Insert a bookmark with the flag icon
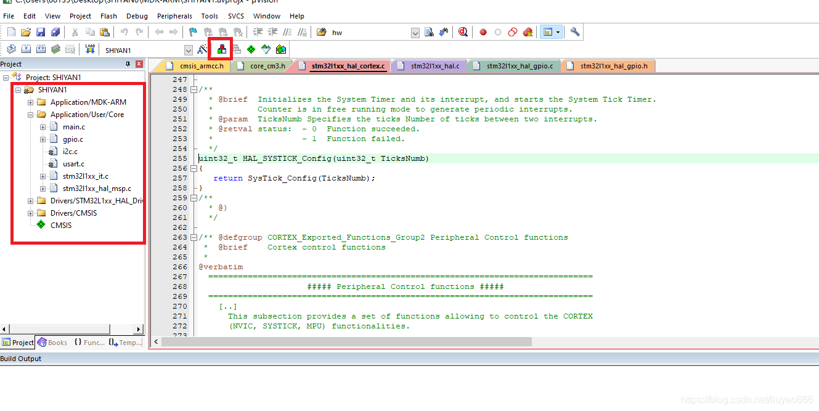This screenshot has height=411, width=819. click(193, 32)
